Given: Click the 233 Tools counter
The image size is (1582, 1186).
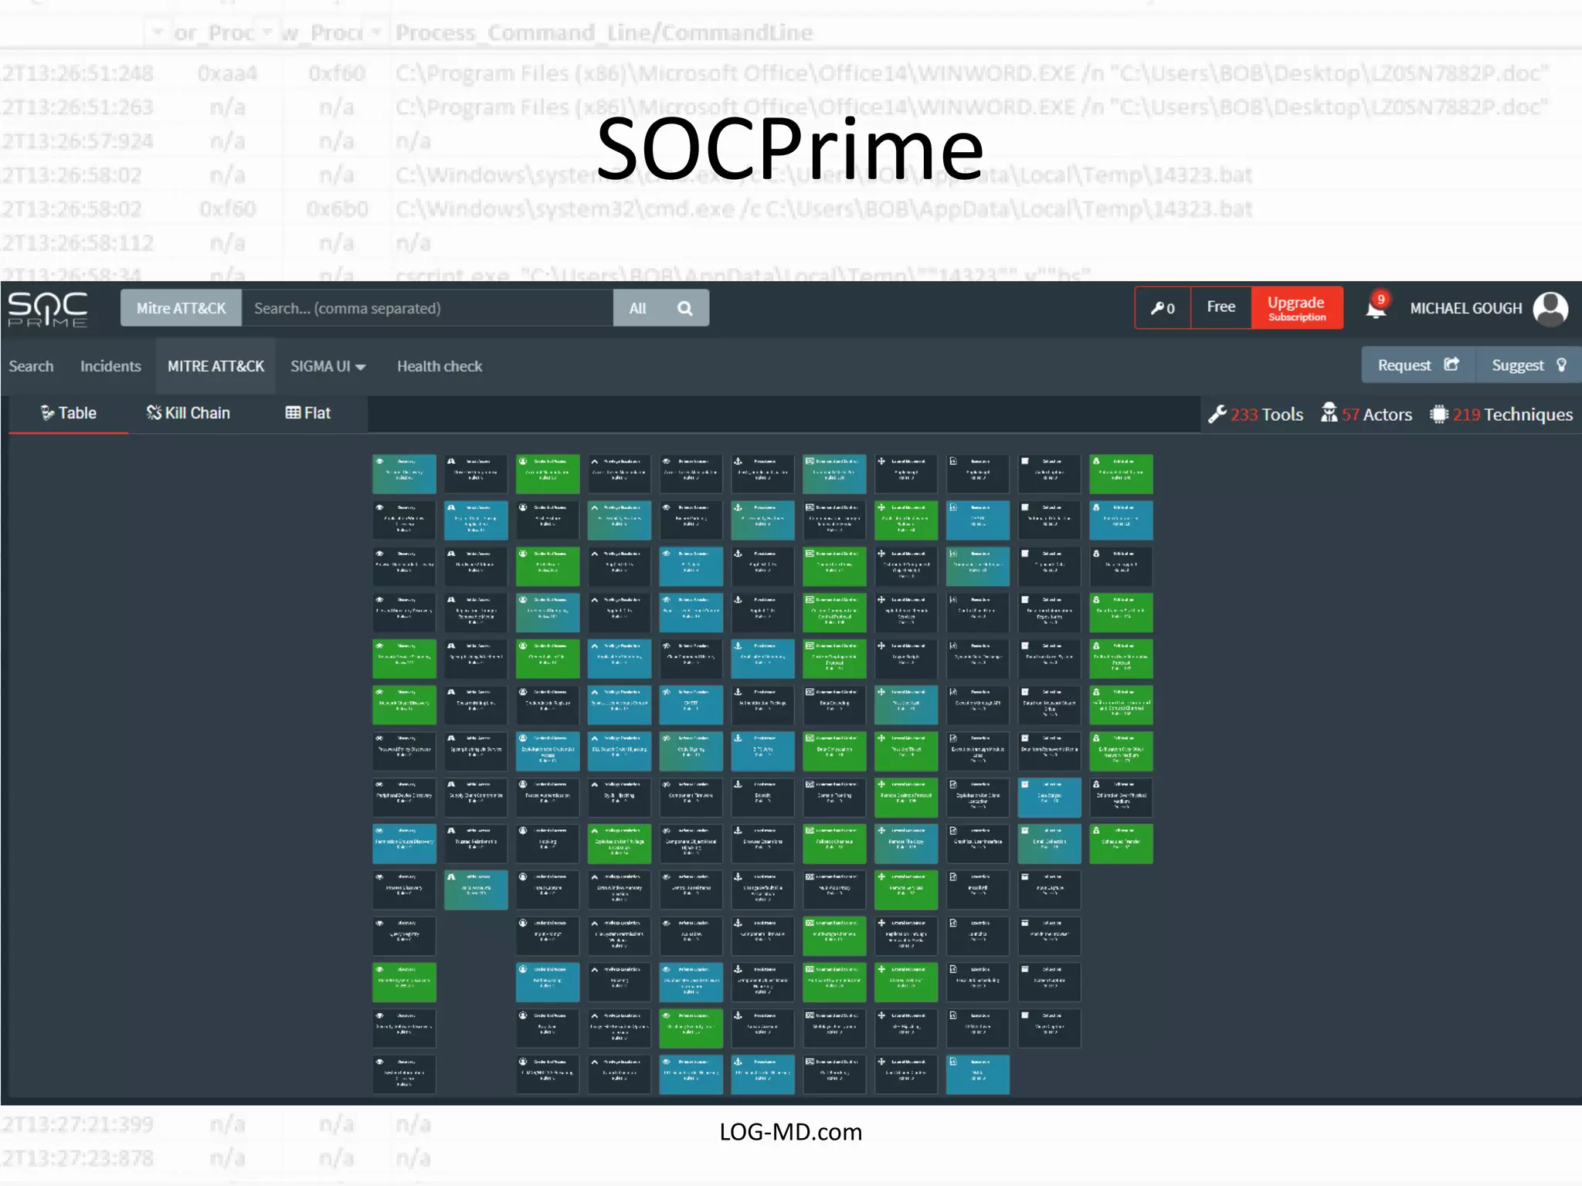Looking at the screenshot, I should click(x=1256, y=415).
